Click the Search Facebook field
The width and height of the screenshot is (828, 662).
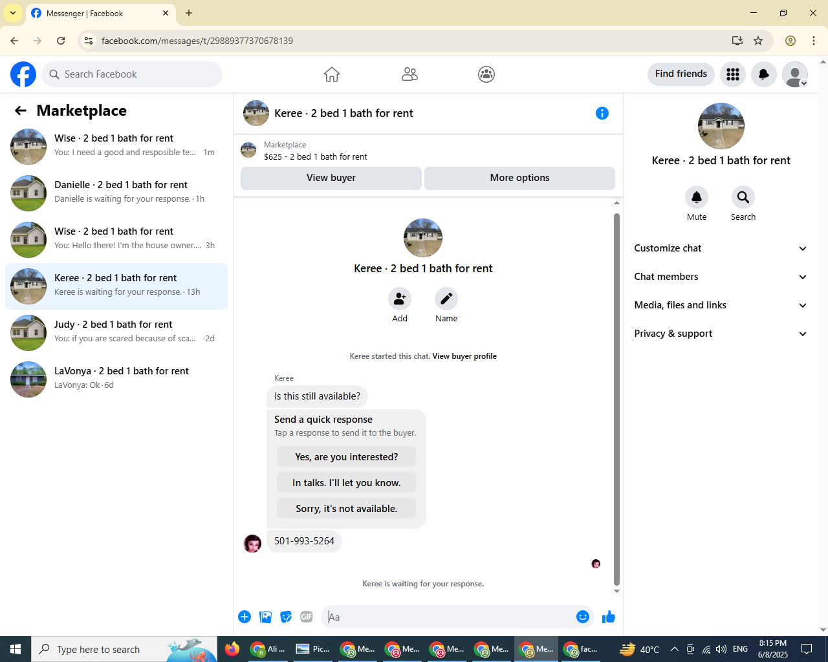coord(132,74)
